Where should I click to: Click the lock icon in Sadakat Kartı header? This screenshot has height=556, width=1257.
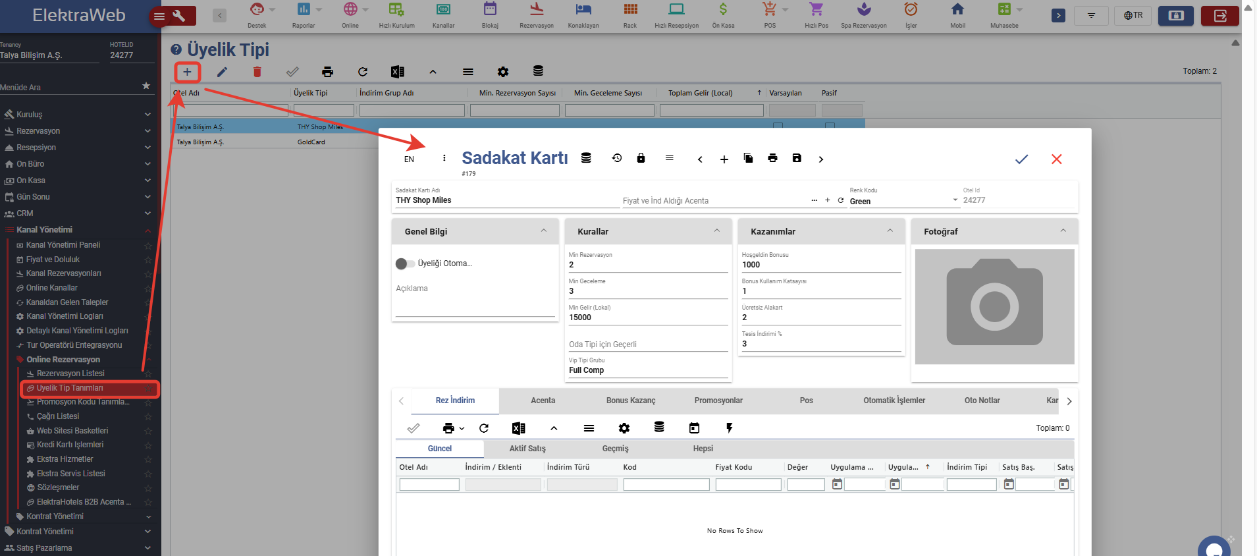(x=641, y=158)
